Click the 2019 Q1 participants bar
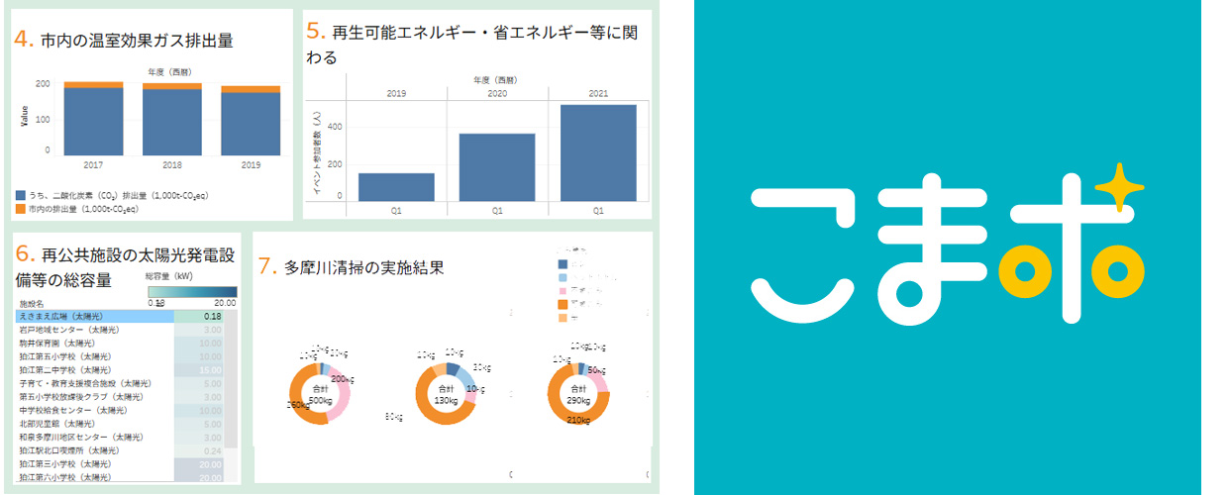 (x=396, y=187)
